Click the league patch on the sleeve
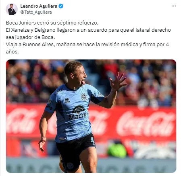Image resolution: width=181 pixels, height=176 pixels. [x=50, y=101]
